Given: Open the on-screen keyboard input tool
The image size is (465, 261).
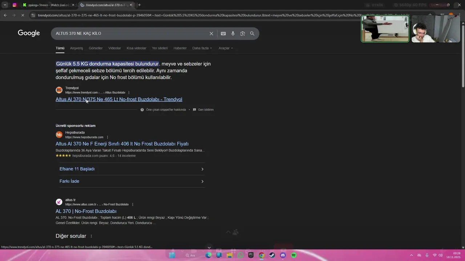Looking at the screenshot, I should [x=223, y=33].
